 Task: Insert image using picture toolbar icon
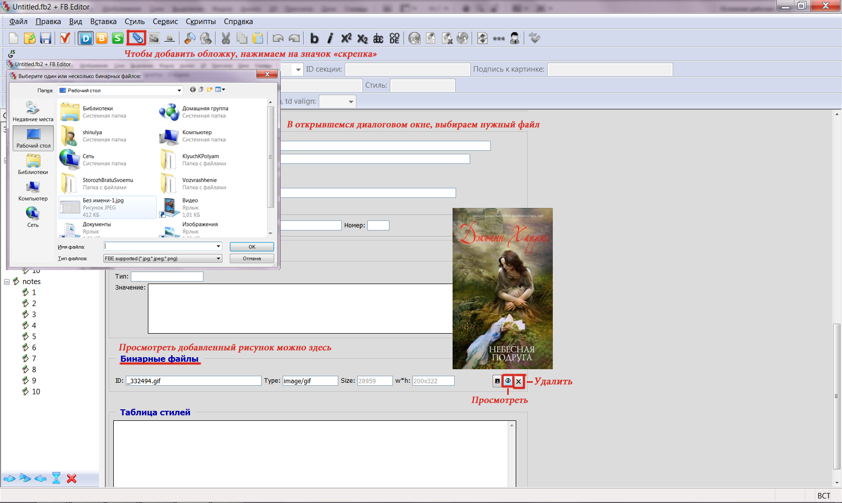click(154, 38)
